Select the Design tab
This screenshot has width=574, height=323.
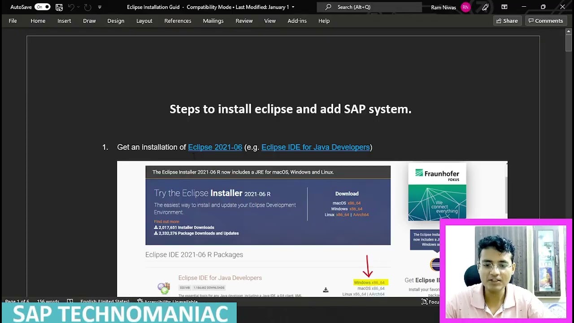click(116, 21)
